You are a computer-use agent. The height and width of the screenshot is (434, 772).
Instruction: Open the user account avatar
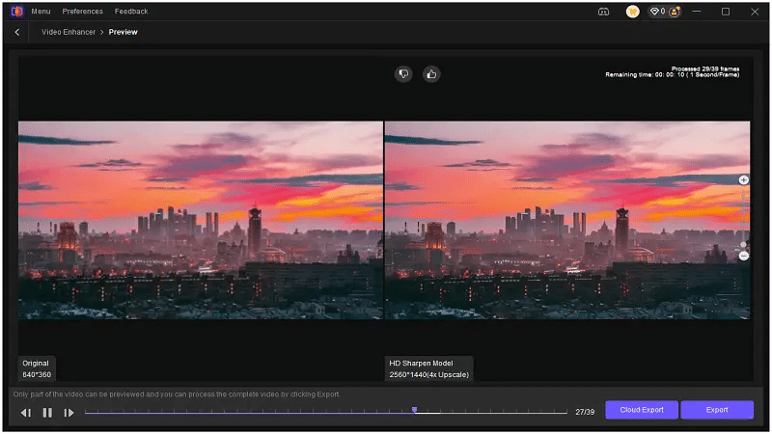click(675, 12)
